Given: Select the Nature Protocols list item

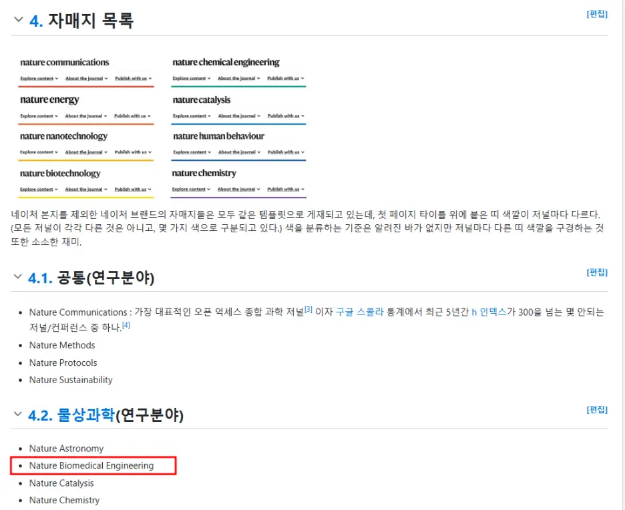Looking at the screenshot, I should [63, 362].
